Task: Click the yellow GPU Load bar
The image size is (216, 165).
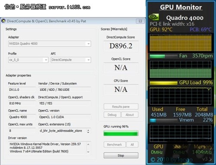Action: [164, 83]
